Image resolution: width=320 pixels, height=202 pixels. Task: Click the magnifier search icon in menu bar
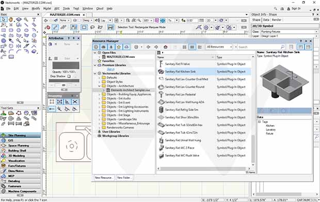(x=276, y=9)
